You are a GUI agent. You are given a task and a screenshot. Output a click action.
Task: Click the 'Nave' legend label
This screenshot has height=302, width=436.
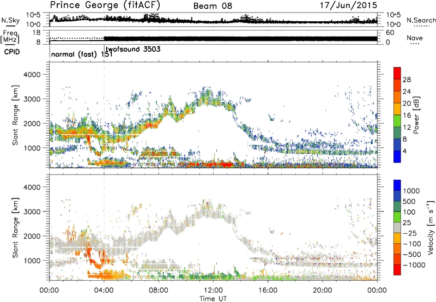pyautogui.click(x=415, y=38)
